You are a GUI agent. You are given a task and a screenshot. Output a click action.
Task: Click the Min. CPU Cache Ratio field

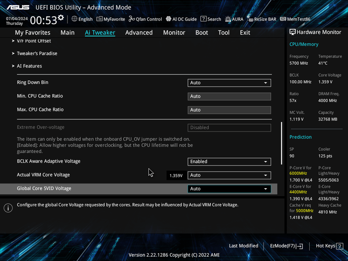coord(229,96)
